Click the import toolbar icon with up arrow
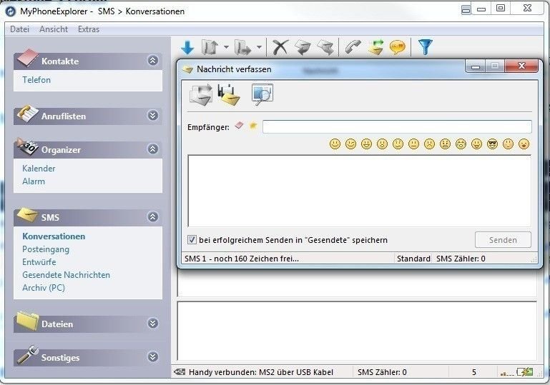The image size is (550, 385). click(210, 47)
